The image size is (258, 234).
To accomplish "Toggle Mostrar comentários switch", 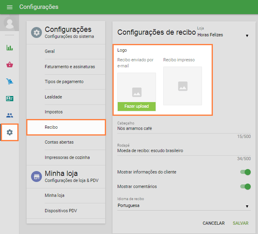I will pyautogui.click(x=246, y=186).
